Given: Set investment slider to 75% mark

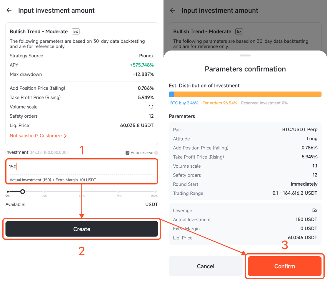Looking at the screenshot, I should coord(119,192).
